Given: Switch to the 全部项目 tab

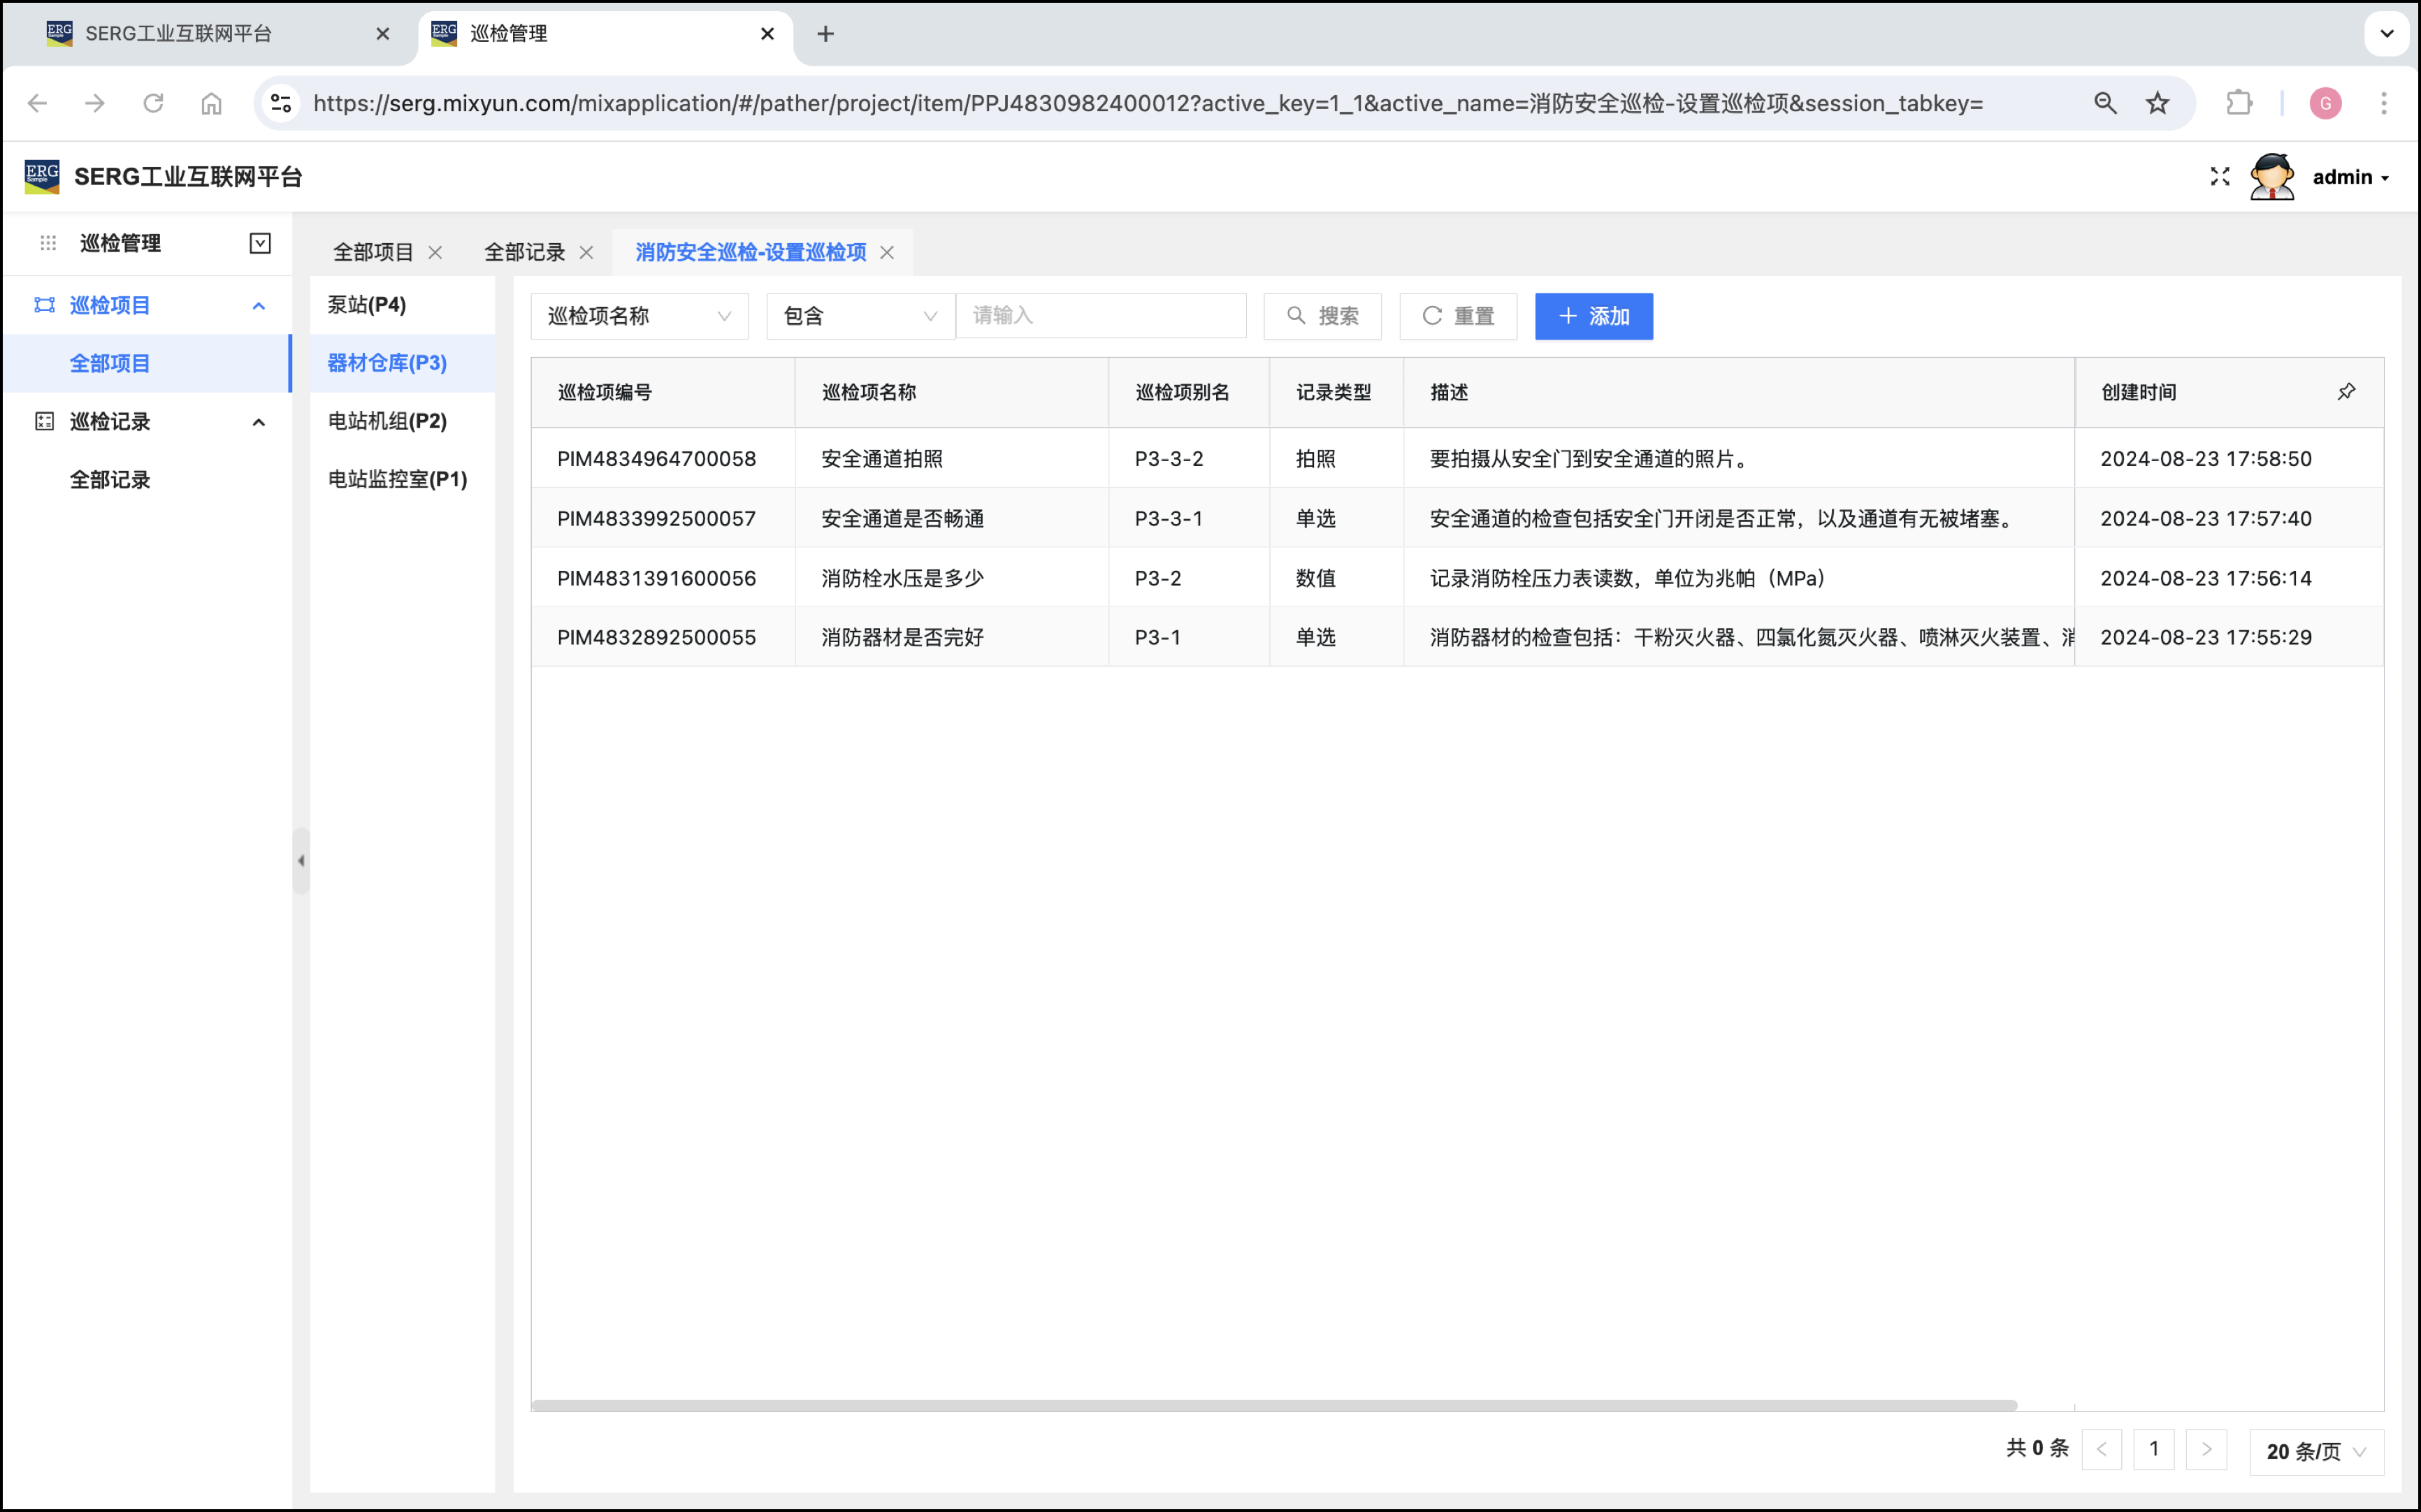Looking at the screenshot, I should click(x=373, y=253).
